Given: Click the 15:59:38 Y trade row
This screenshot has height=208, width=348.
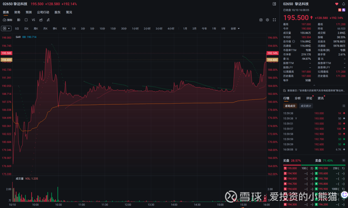Looking at the screenshot, I should tap(314, 119).
